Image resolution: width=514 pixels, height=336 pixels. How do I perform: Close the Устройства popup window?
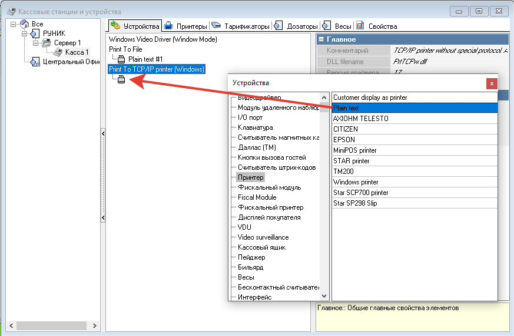coord(492,83)
